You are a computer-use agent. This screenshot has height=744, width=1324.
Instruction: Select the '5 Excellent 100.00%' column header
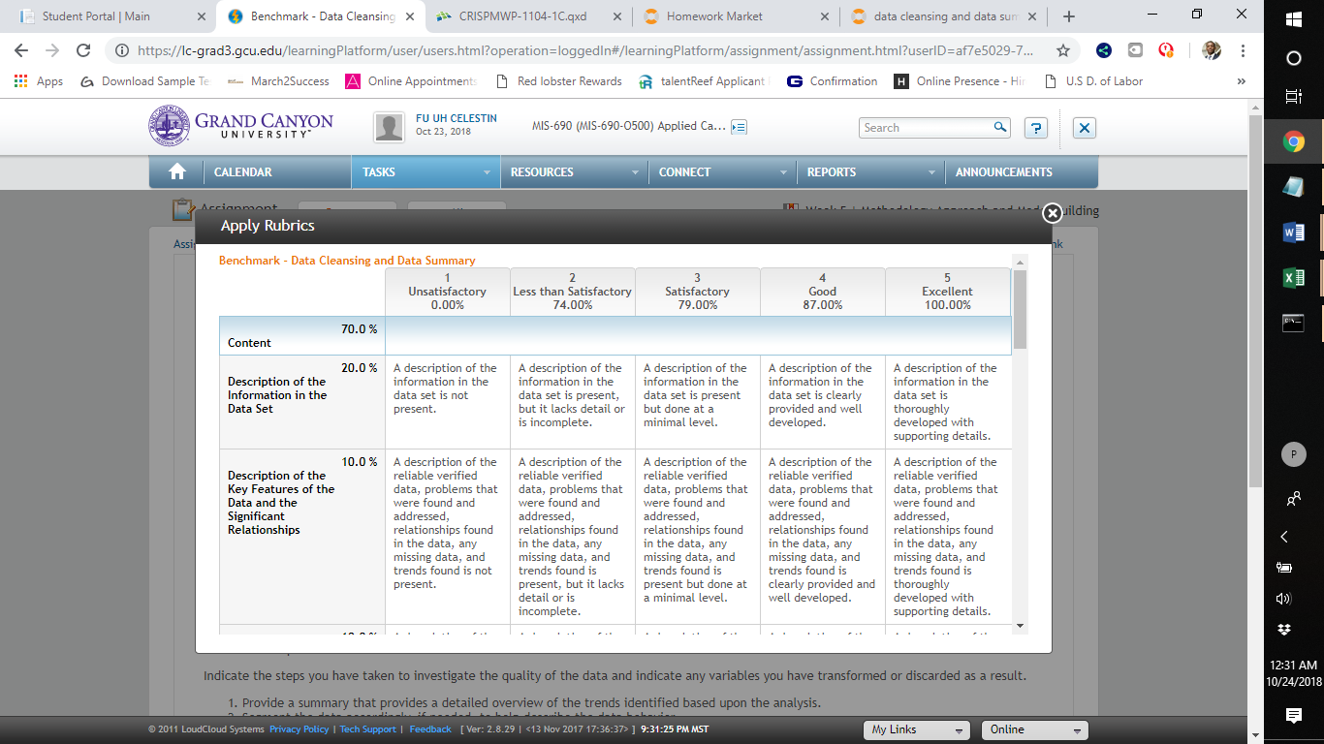947,291
